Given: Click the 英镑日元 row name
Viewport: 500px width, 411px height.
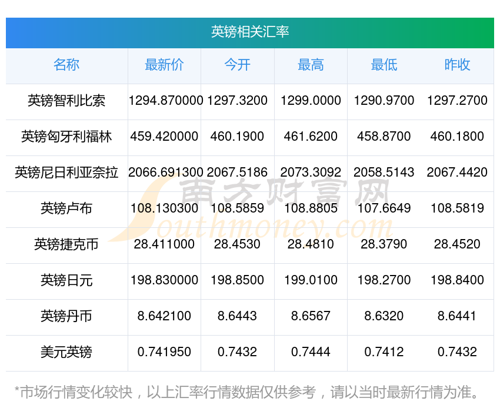Looking at the screenshot, I should point(66,280).
